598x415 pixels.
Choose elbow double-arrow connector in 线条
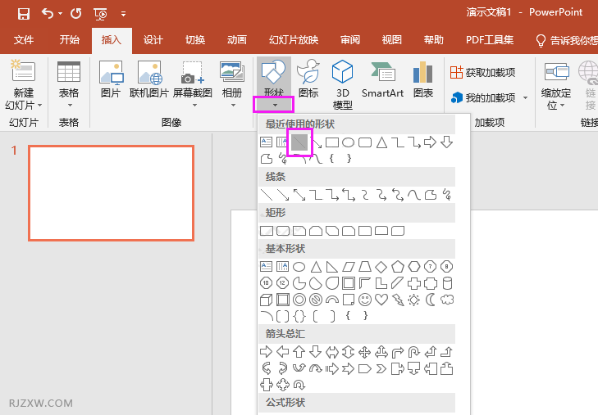(349, 195)
